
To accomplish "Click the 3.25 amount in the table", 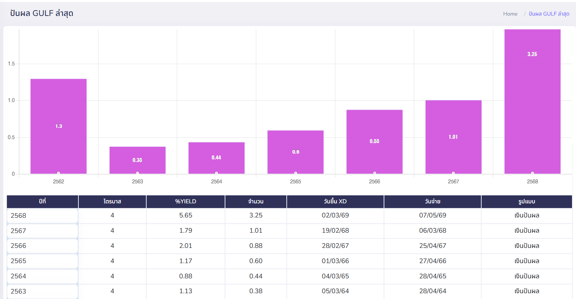I will (256, 215).
